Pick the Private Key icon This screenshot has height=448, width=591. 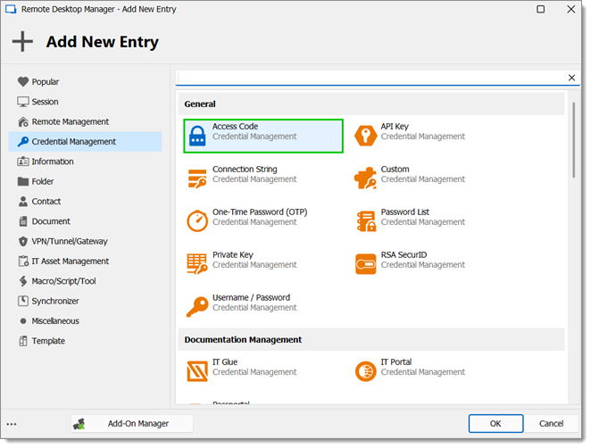pyautogui.click(x=197, y=264)
